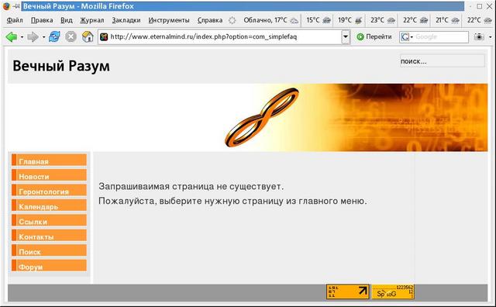
Task: Reload the page with the refresh icon
Action: point(54,36)
